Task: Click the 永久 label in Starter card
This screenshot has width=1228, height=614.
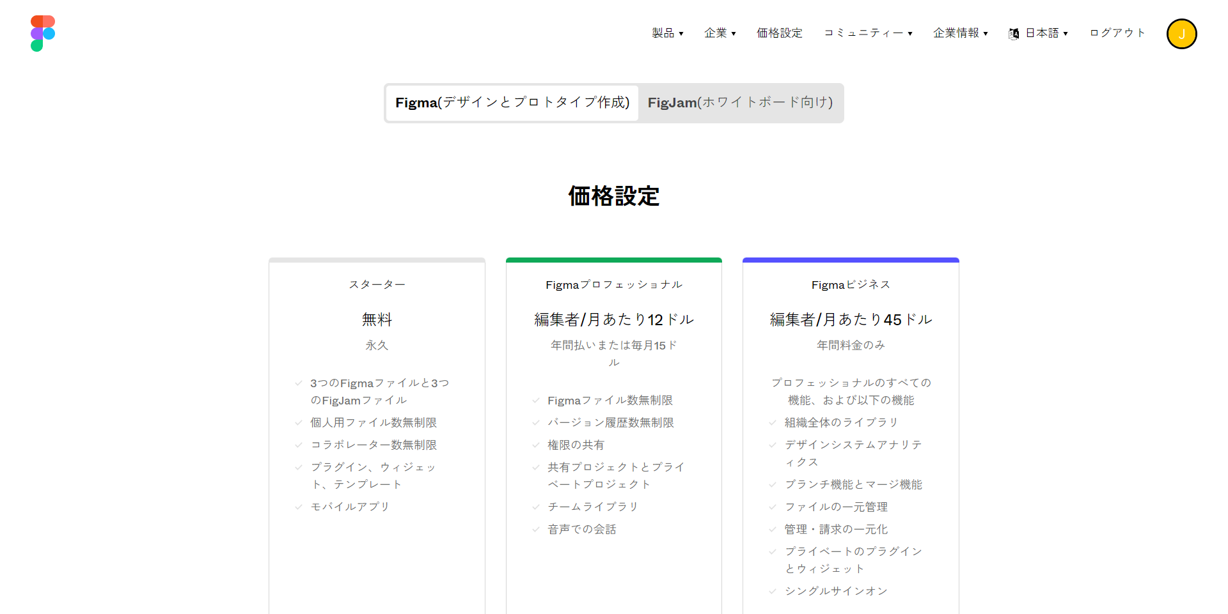Action: point(377,345)
